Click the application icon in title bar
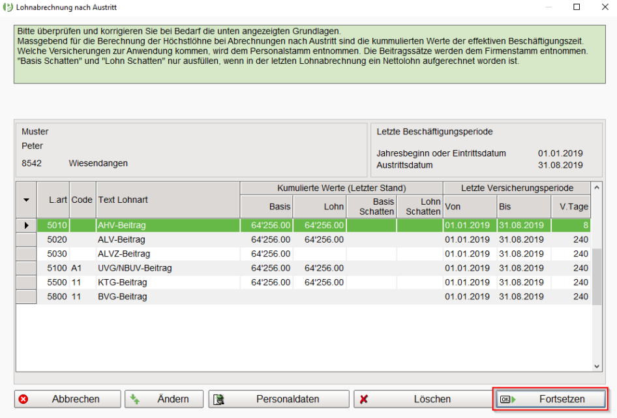 [x=8, y=7]
